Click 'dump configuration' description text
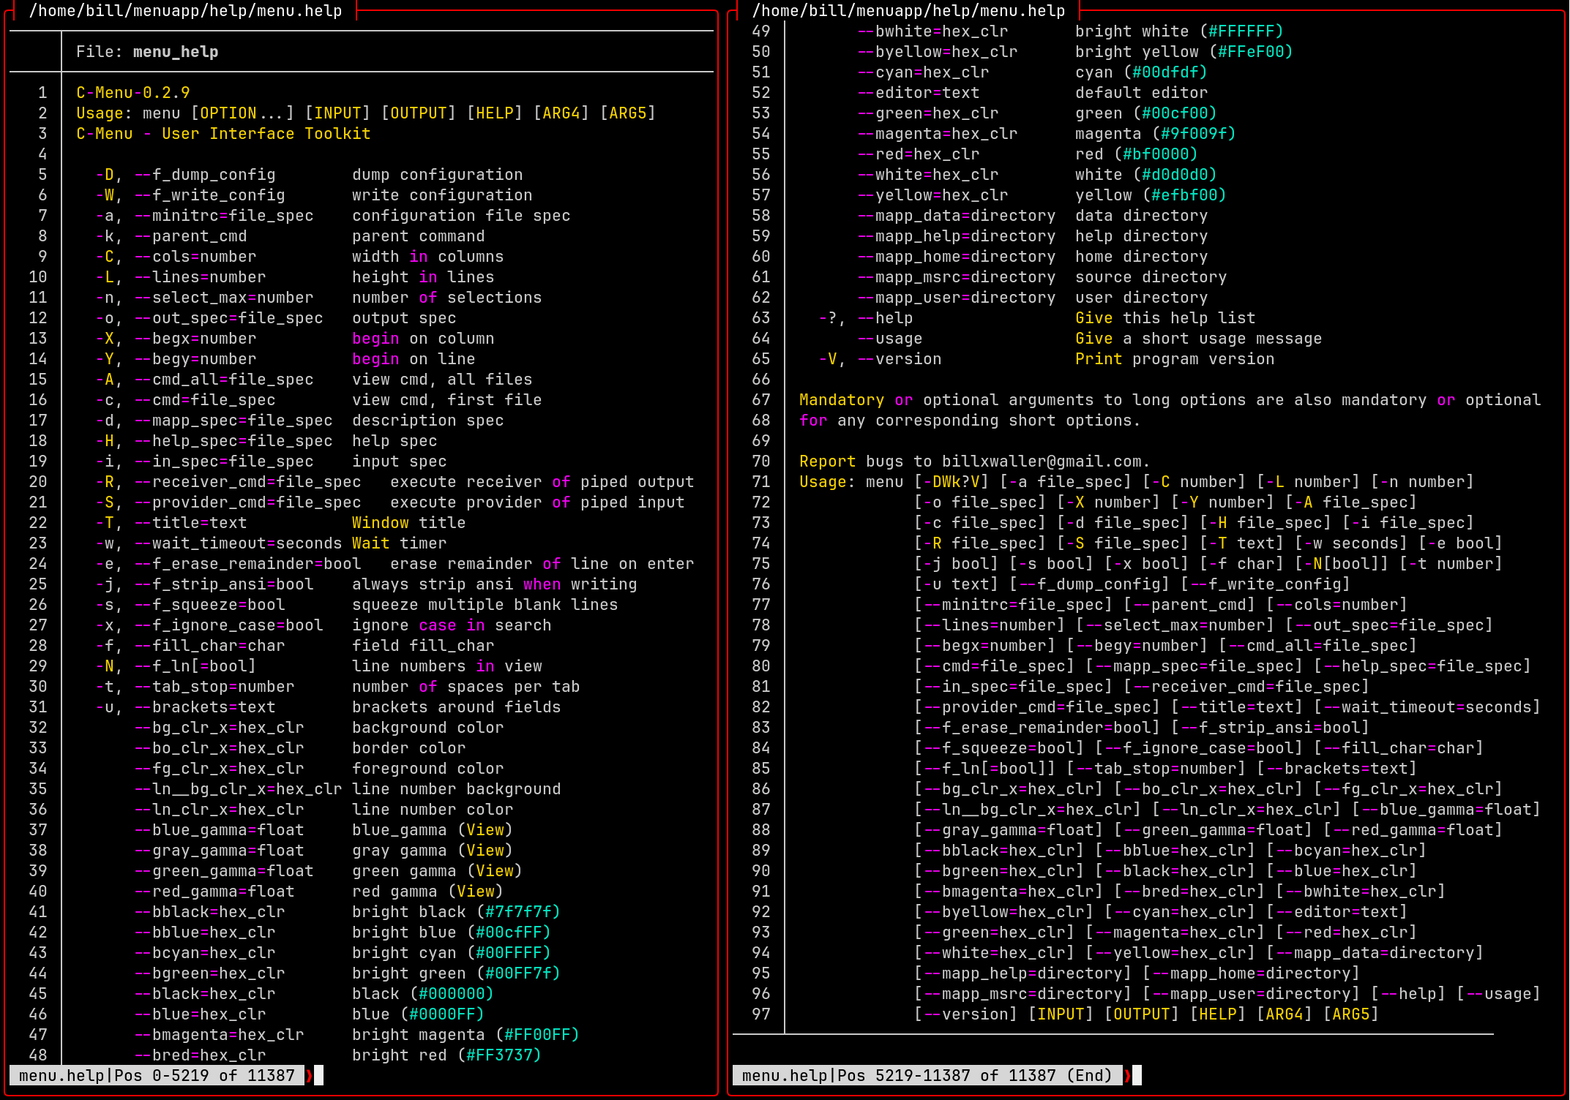Image resolution: width=1570 pixels, height=1100 pixels. tap(438, 175)
